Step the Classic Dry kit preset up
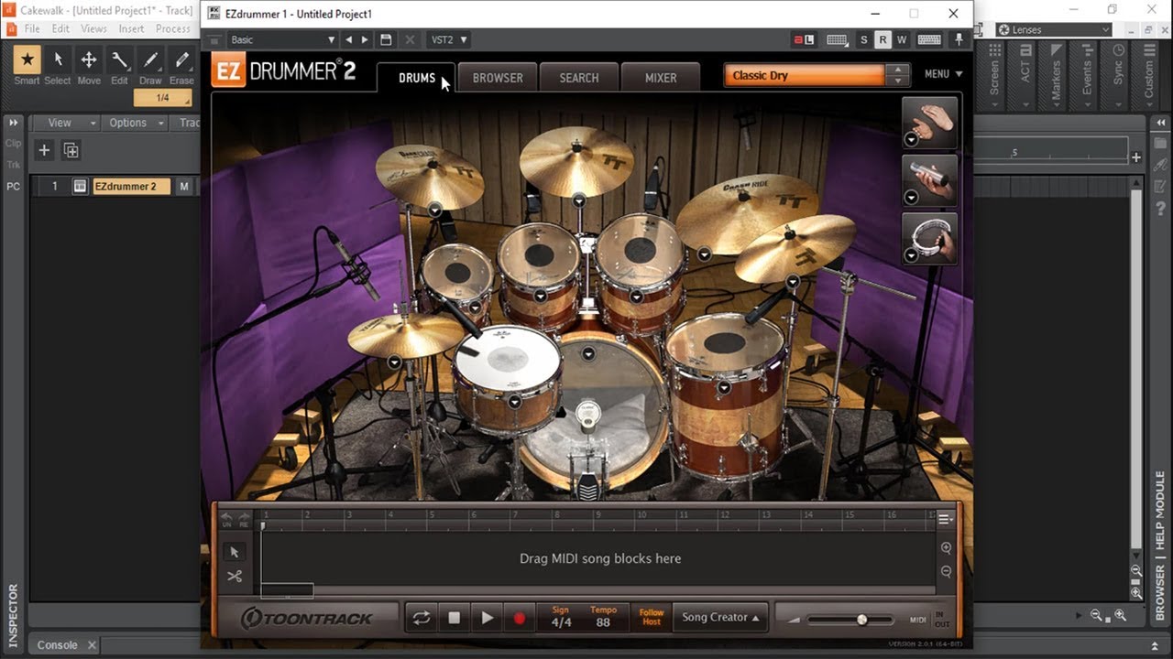1173x659 pixels. pyautogui.click(x=898, y=70)
